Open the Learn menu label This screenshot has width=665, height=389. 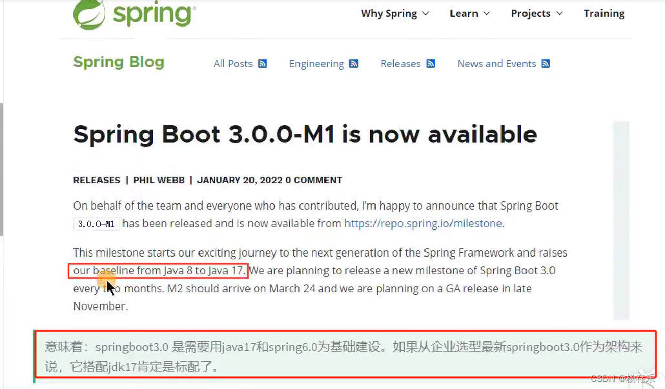tap(464, 14)
